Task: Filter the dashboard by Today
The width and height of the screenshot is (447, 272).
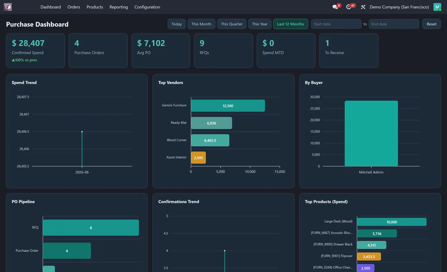Action: (177, 24)
